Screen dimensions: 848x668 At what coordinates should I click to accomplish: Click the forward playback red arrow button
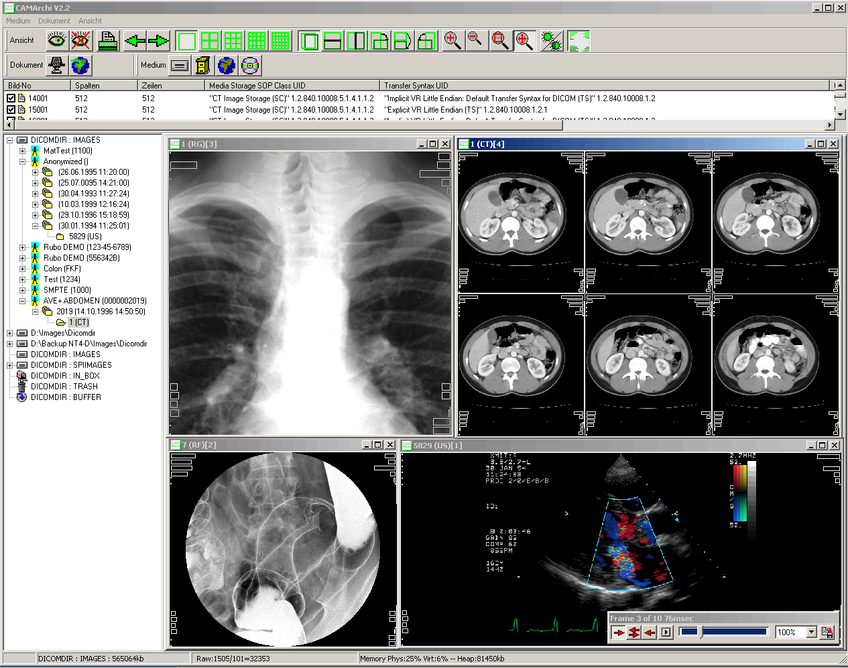click(618, 632)
